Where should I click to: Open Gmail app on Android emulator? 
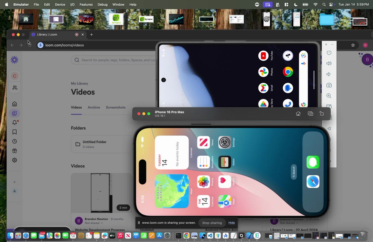[263, 88]
